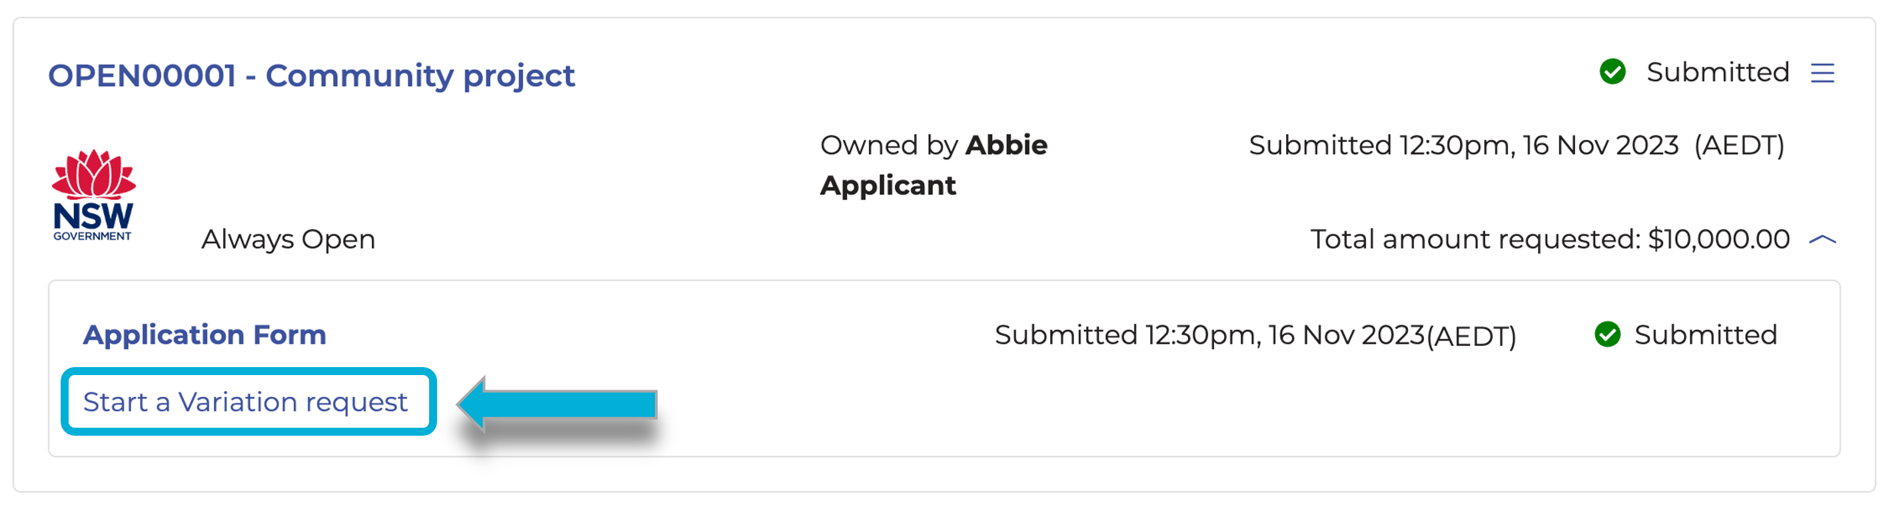This screenshot has width=1891, height=505.
Task: Click Owned by Abbie Applicant text
Action: pos(933,165)
